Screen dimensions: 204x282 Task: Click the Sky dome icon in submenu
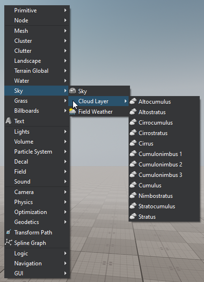pyautogui.click(x=73, y=91)
